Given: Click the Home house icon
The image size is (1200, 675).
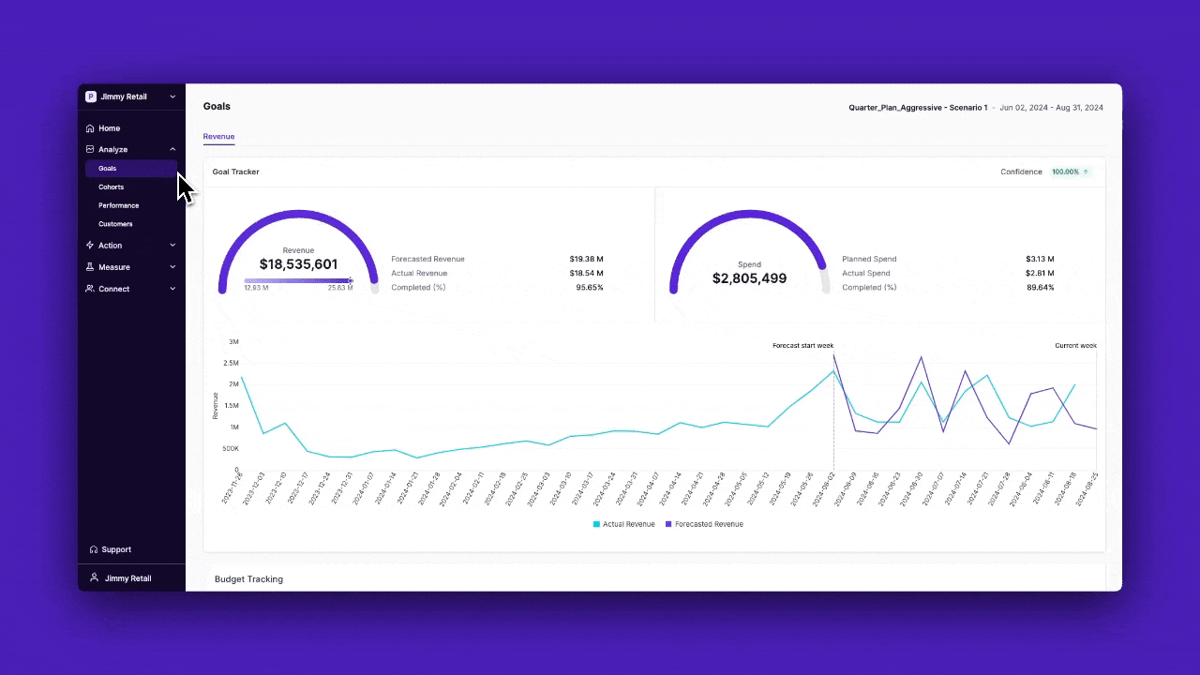Looking at the screenshot, I should pos(90,128).
